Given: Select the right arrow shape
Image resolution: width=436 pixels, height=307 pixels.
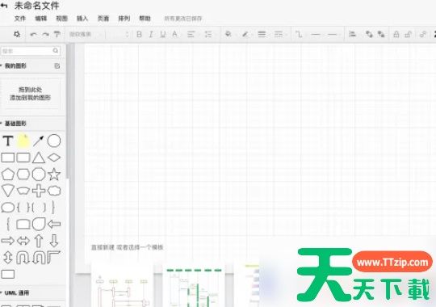Looking at the screenshot, I should (x=8, y=241).
